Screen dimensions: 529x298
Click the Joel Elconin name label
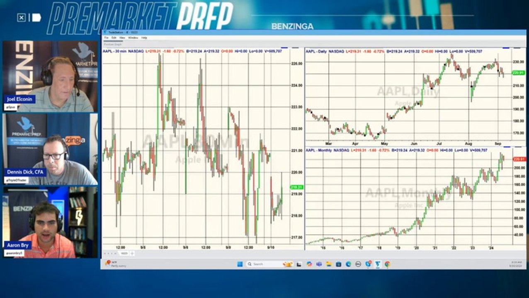20,99
